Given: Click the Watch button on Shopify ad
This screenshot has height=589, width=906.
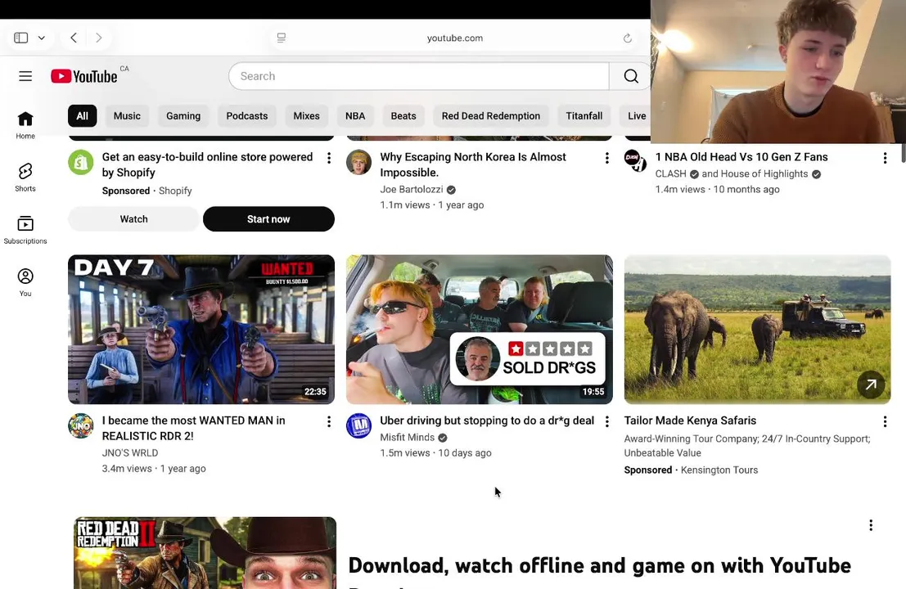Looking at the screenshot, I should (x=133, y=219).
